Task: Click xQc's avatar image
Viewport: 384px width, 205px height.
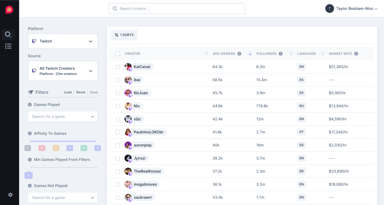Action: click(x=128, y=119)
